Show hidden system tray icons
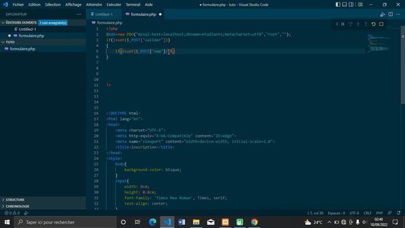Screen dimensions: 405x228 329,222
